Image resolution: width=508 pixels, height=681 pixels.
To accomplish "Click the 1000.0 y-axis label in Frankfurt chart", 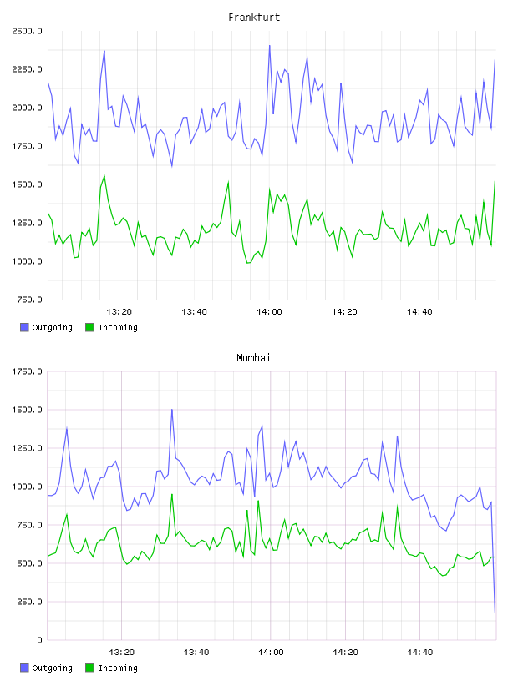I will tap(27, 261).
